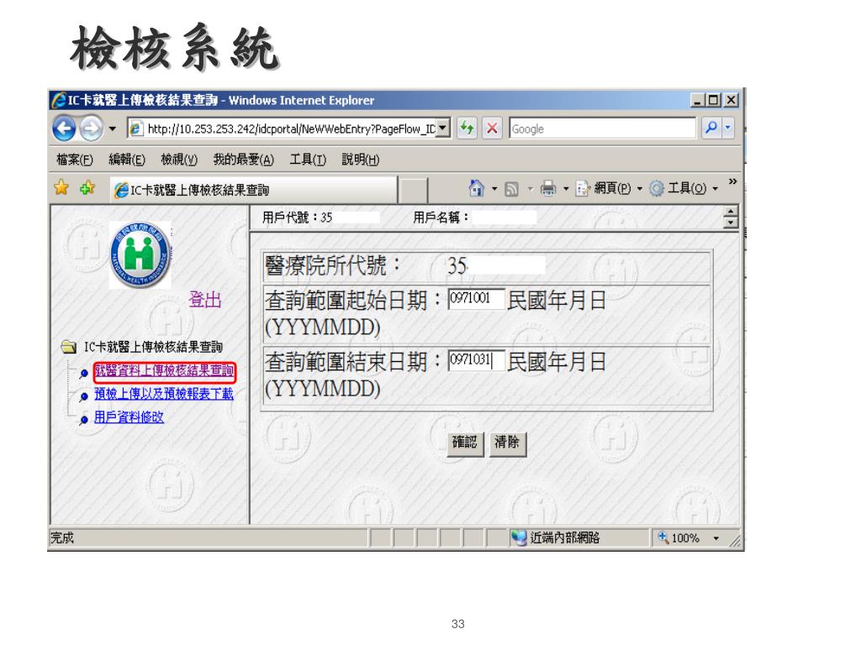The height and width of the screenshot is (645, 861).
Task: Open the 檢視(V) menu
Action: pos(179,160)
